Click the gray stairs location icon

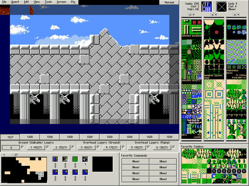(x=65, y=159)
